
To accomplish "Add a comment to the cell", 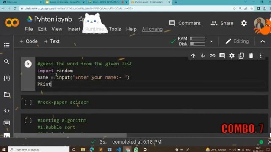I will tap(222, 56).
